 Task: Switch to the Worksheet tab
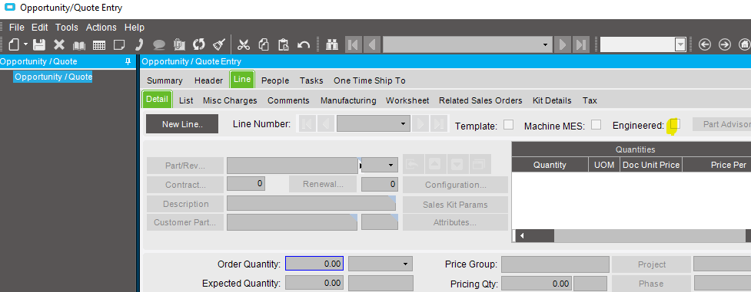[407, 100]
